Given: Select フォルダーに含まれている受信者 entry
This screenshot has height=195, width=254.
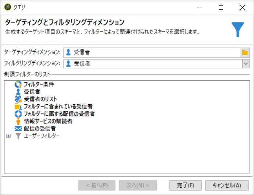Looking at the screenshot, I should pyautogui.click(x=58, y=107).
